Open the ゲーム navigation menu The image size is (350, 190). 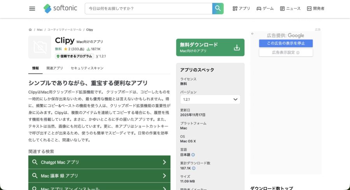pos(265,9)
